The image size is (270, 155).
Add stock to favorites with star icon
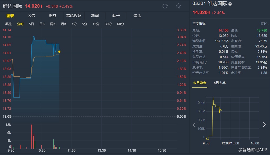point(178,6)
